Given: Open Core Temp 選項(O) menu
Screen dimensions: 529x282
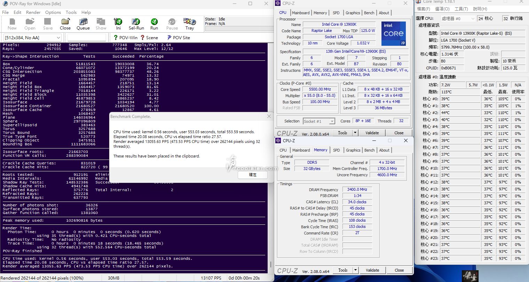Looking at the screenshot, I should pos(442,9).
